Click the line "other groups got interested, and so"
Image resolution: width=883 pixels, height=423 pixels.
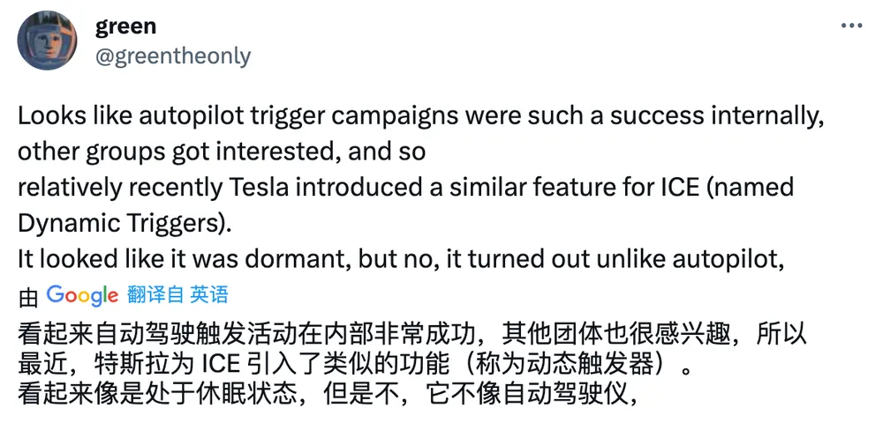click(222, 152)
